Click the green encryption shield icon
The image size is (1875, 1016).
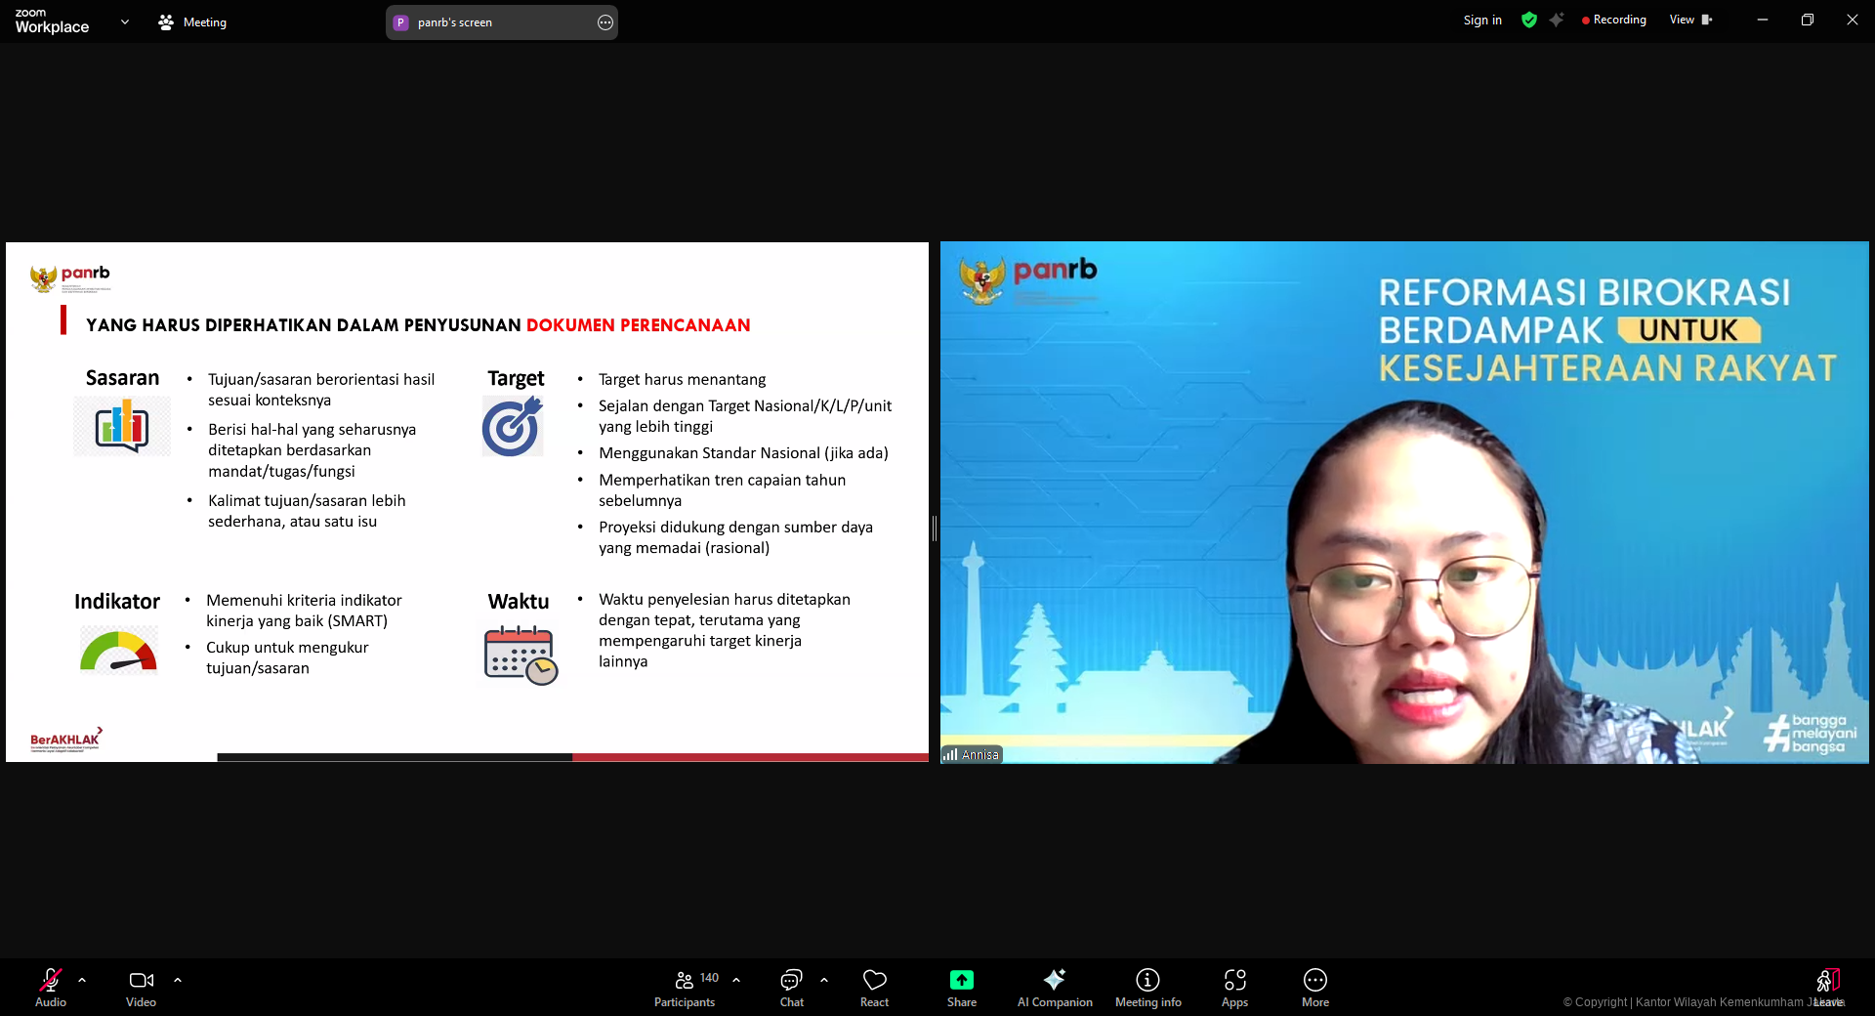(1529, 21)
